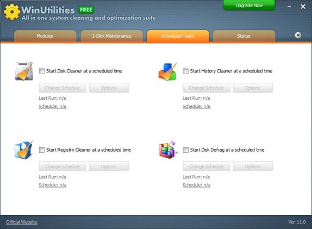Click the Registry Cleaner cube icon

point(24,150)
